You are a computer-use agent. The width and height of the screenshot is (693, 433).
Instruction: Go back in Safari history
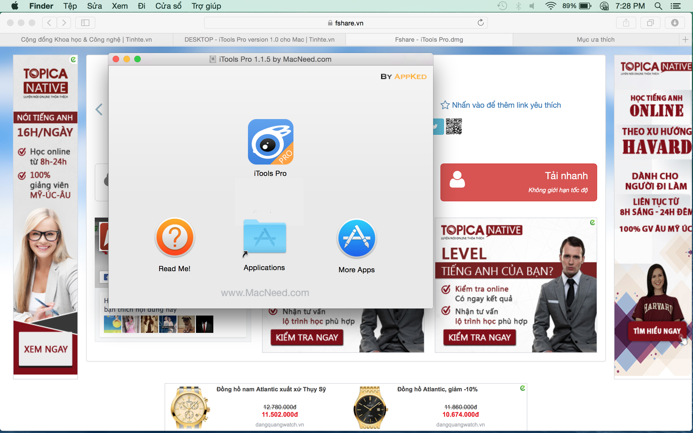click(49, 23)
